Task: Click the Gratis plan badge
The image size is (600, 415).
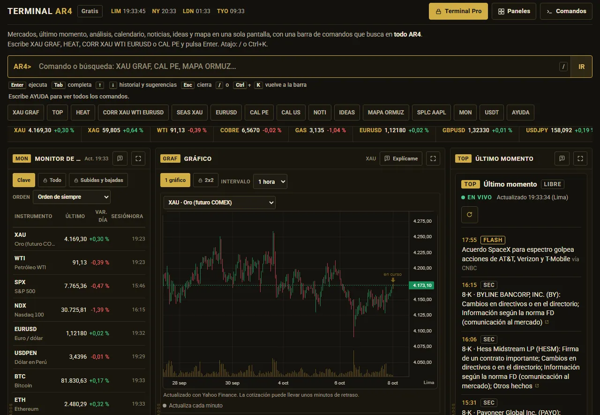Action: 90,11
